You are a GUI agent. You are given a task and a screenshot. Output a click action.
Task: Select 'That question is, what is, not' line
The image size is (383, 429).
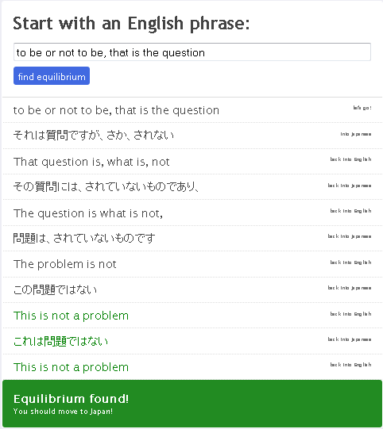point(91,162)
